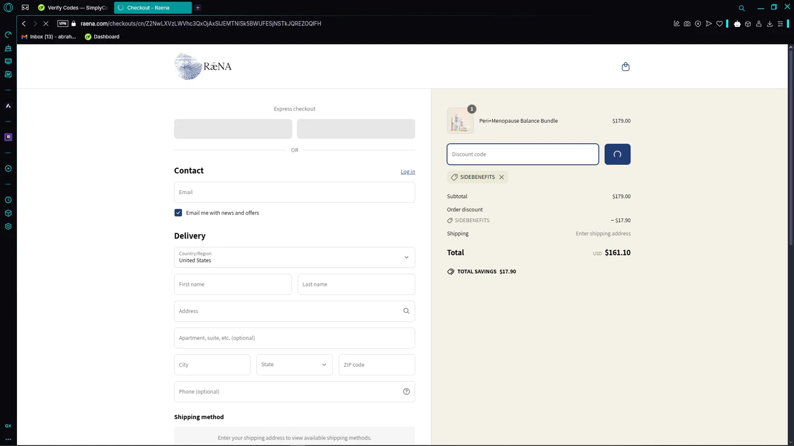Click the discount apply button spinner

pos(617,154)
